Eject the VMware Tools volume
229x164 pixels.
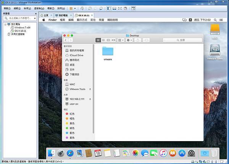(90, 89)
